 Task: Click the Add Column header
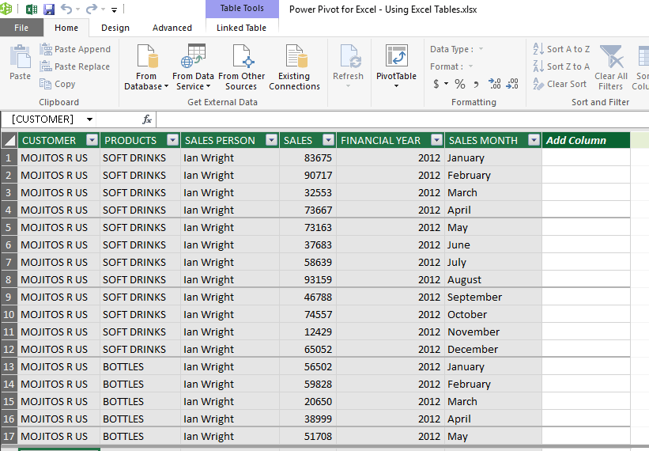coord(586,140)
